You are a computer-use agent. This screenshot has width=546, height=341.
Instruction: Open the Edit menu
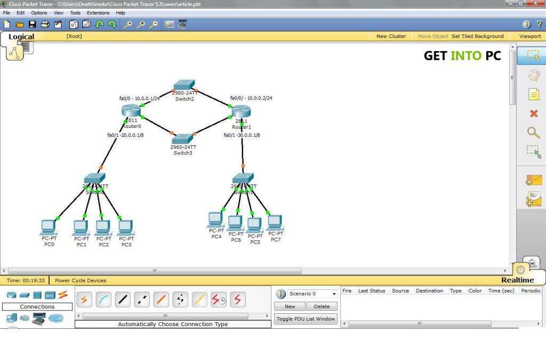point(21,13)
